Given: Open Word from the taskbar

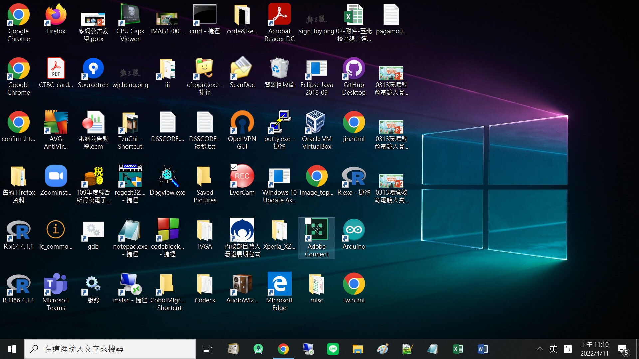Looking at the screenshot, I should [483, 349].
